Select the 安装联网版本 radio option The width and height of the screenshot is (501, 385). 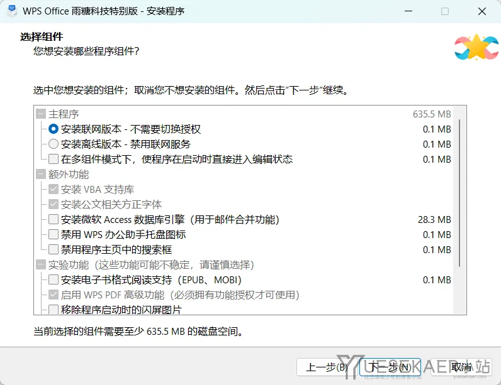point(53,129)
